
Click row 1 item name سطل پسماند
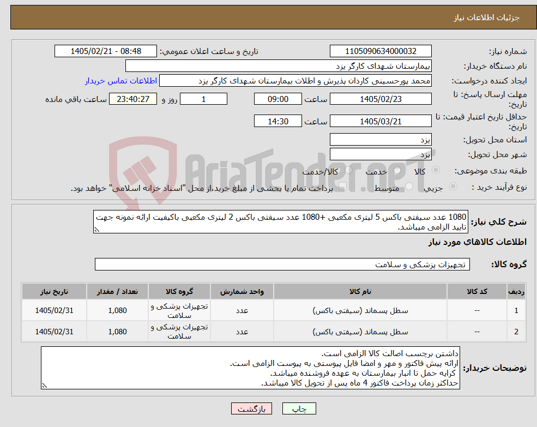(360, 310)
